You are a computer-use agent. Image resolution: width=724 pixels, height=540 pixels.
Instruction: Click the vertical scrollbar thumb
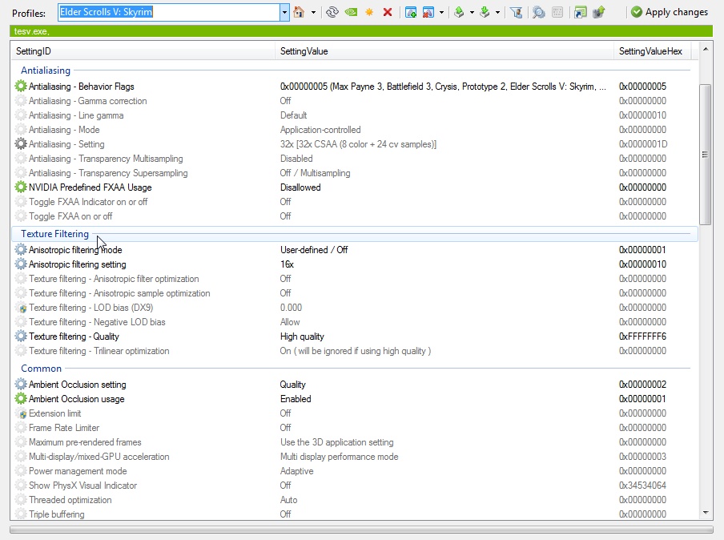(x=705, y=155)
